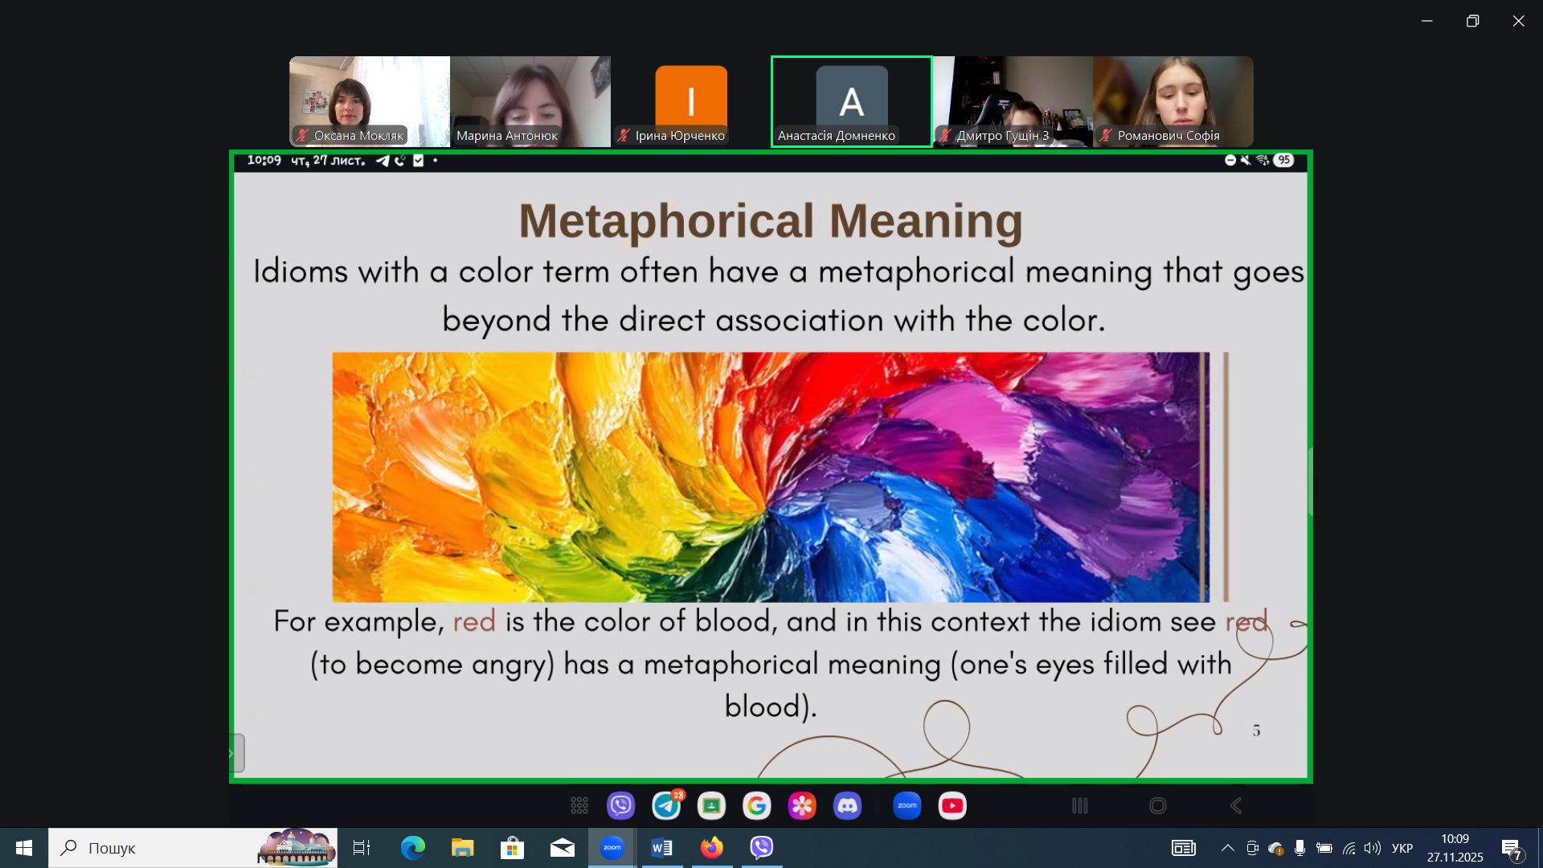Tap the Android home navigation button
Screen dimensions: 1543x868
pos(1157,805)
